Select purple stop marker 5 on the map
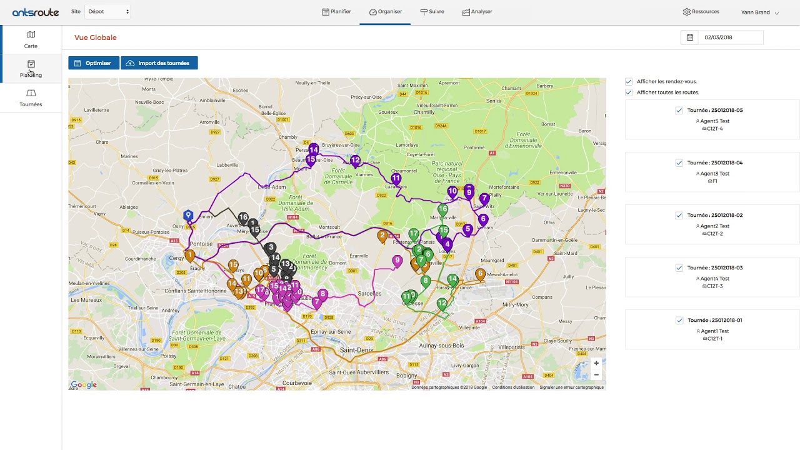 click(467, 230)
